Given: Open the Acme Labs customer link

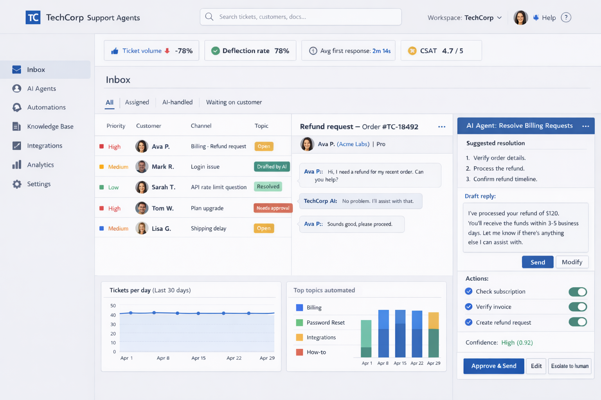Looking at the screenshot, I should pyautogui.click(x=353, y=144).
